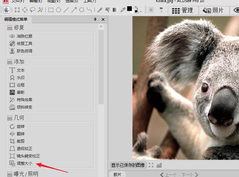239x177 pixels.
Task: Switch to 照片 photos mode
Action: (214, 11)
